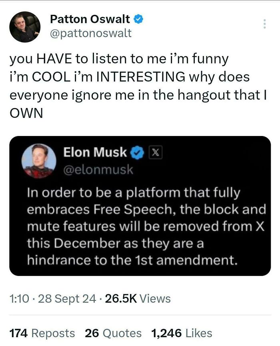Click Patton Oswalt's circular avatar thumbnail
This screenshot has height=346, width=280.
pos(25,26)
